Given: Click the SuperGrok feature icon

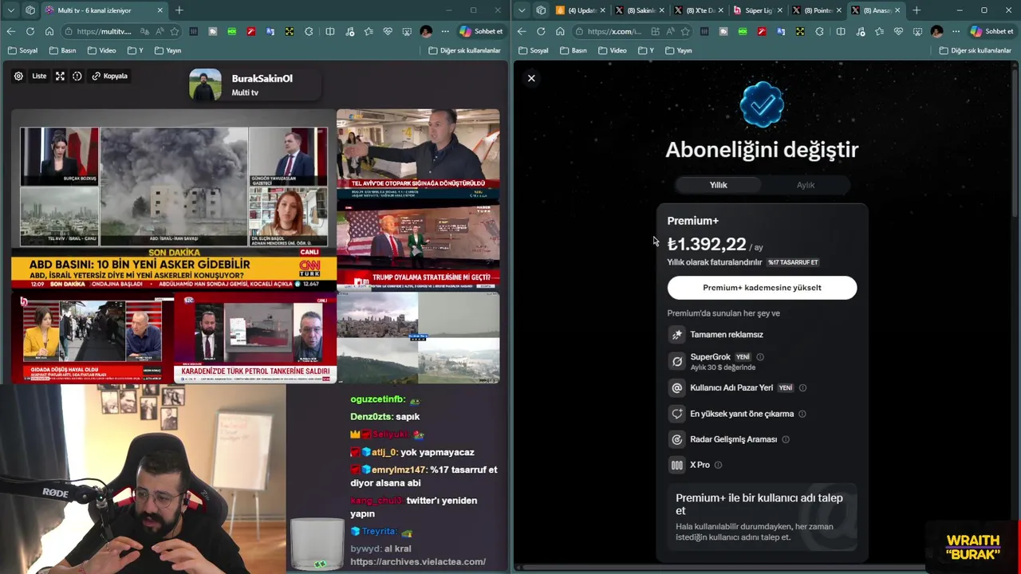Looking at the screenshot, I should tap(677, 361).
